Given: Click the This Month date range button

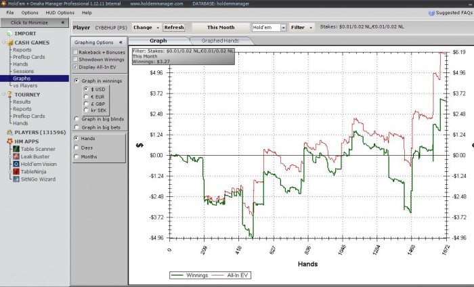Looking at the screenshot, I should 221,28.
